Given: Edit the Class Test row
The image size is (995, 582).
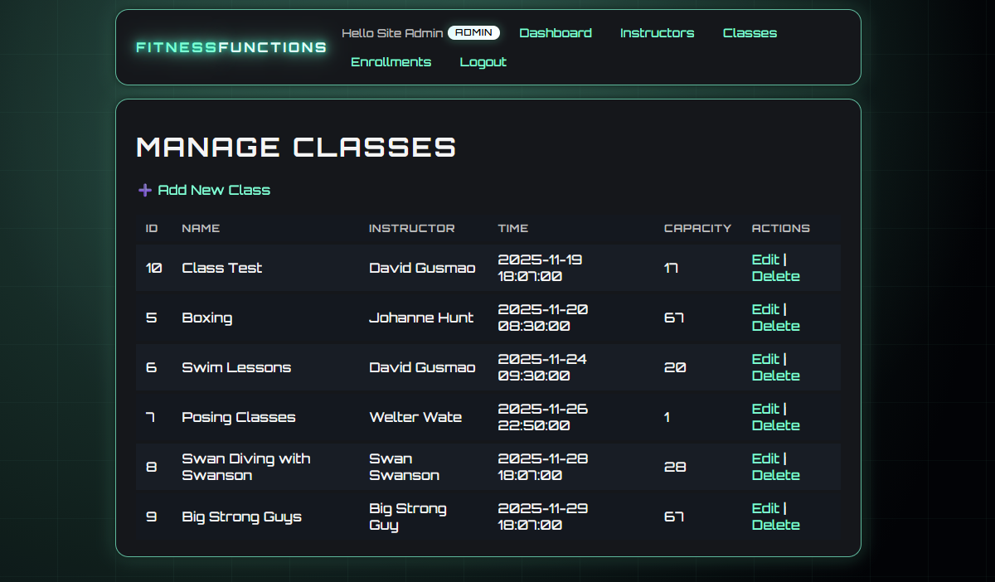Looking at the screenshot, I should (x=764, y=259).
